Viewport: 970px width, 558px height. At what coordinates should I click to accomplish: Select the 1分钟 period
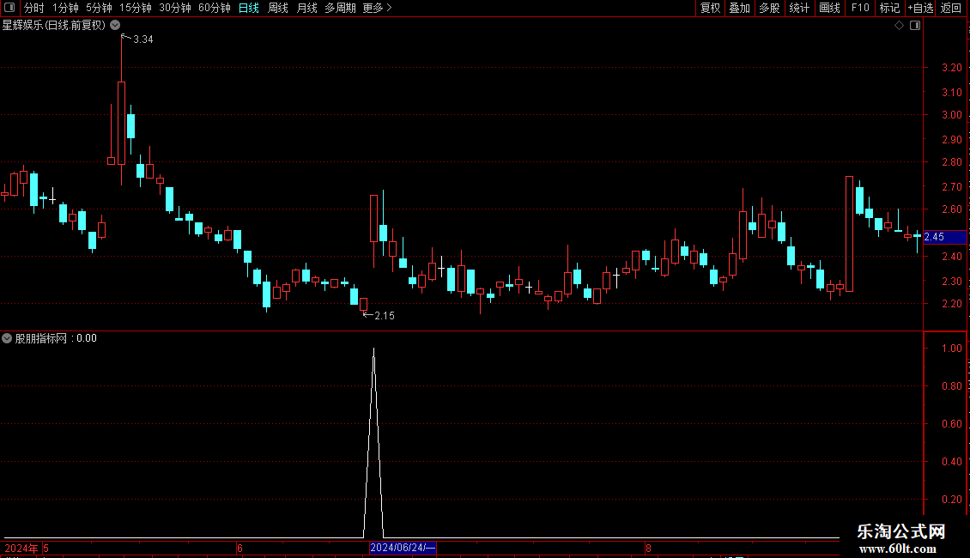[65, 8]
